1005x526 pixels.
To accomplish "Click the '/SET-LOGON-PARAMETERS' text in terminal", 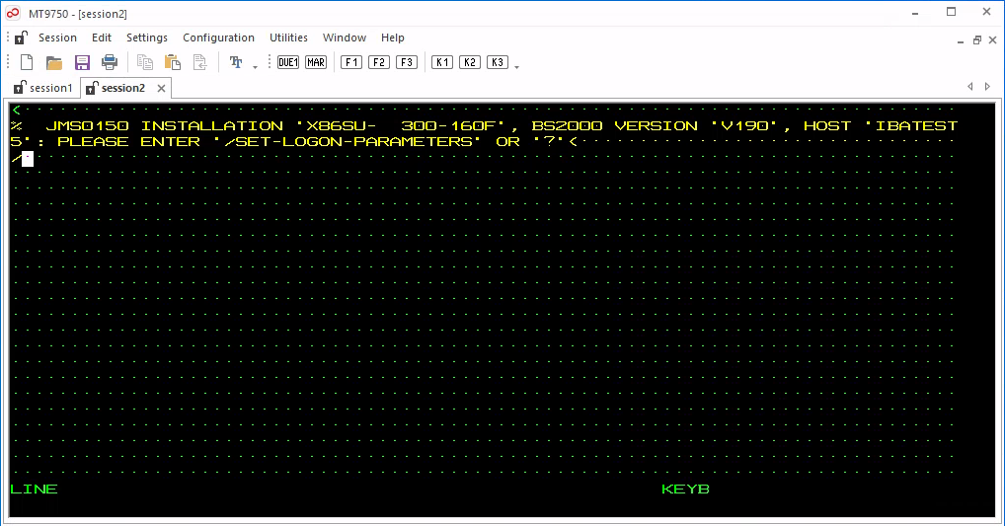I will coord(349,141).
